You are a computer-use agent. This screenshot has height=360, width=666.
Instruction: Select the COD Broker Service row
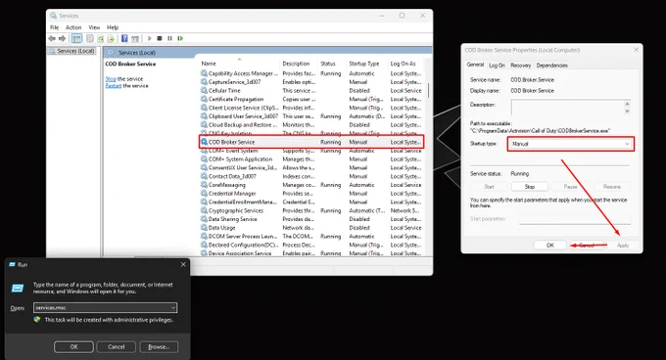[x=310, y=142]
